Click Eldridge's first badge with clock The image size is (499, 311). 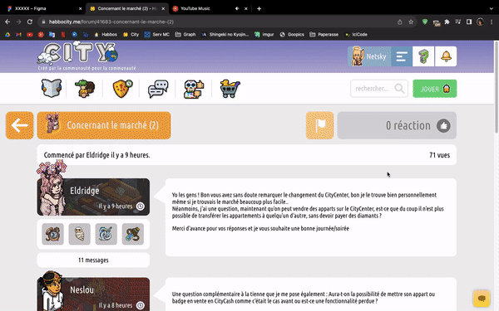(x=53, y=234)
